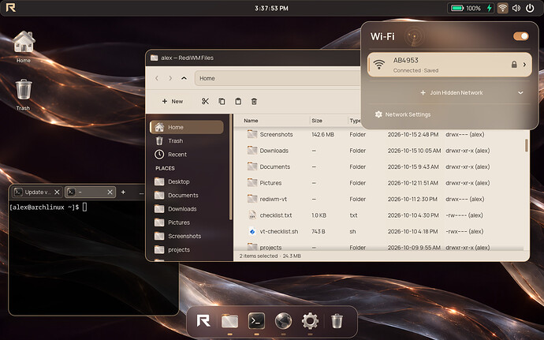
Task: Switch to the second terminal tab
Action: 90,192
